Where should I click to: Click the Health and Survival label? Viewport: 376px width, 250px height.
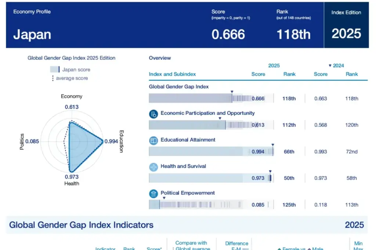(183, 166)
